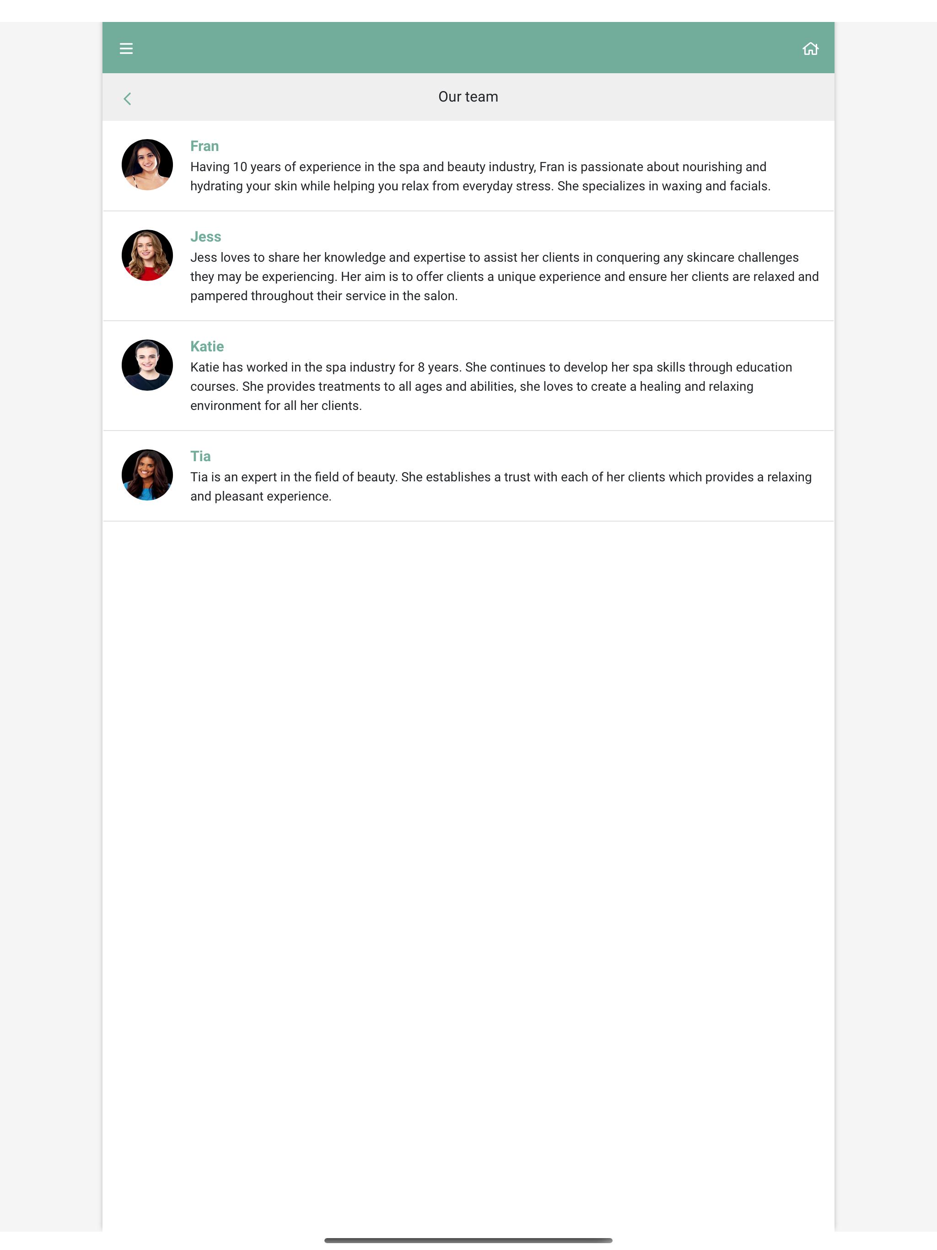Image resolution: width=937 pixels, height=1250 pixels.
Task: Select the name Fran
Action: pos(204,146)
